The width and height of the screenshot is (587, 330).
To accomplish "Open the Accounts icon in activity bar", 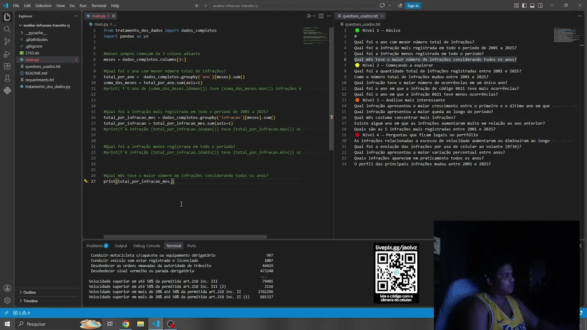I will point(7,288).
